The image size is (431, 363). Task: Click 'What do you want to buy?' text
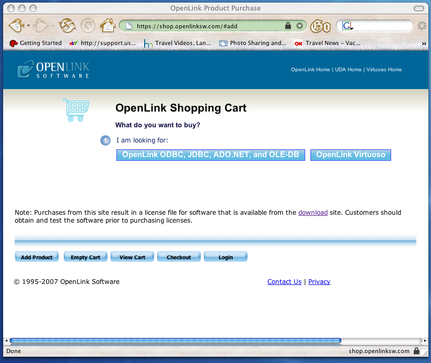coord(157,125)
